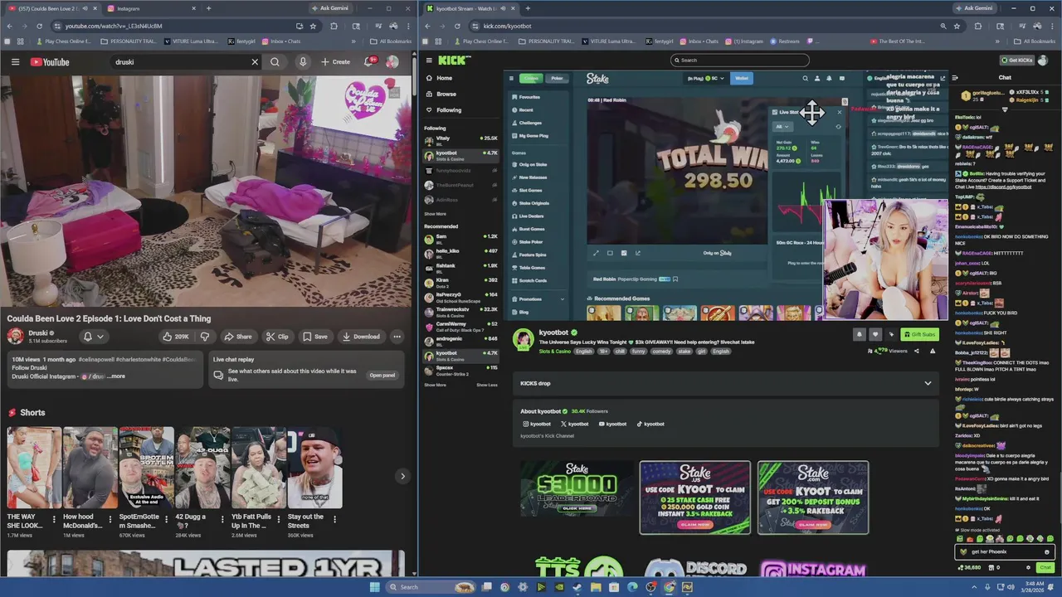Image resolution: width=1062 pixels, height=597 pixels.
Task: Click the Get KICKs button
Action: point(1017,60)
